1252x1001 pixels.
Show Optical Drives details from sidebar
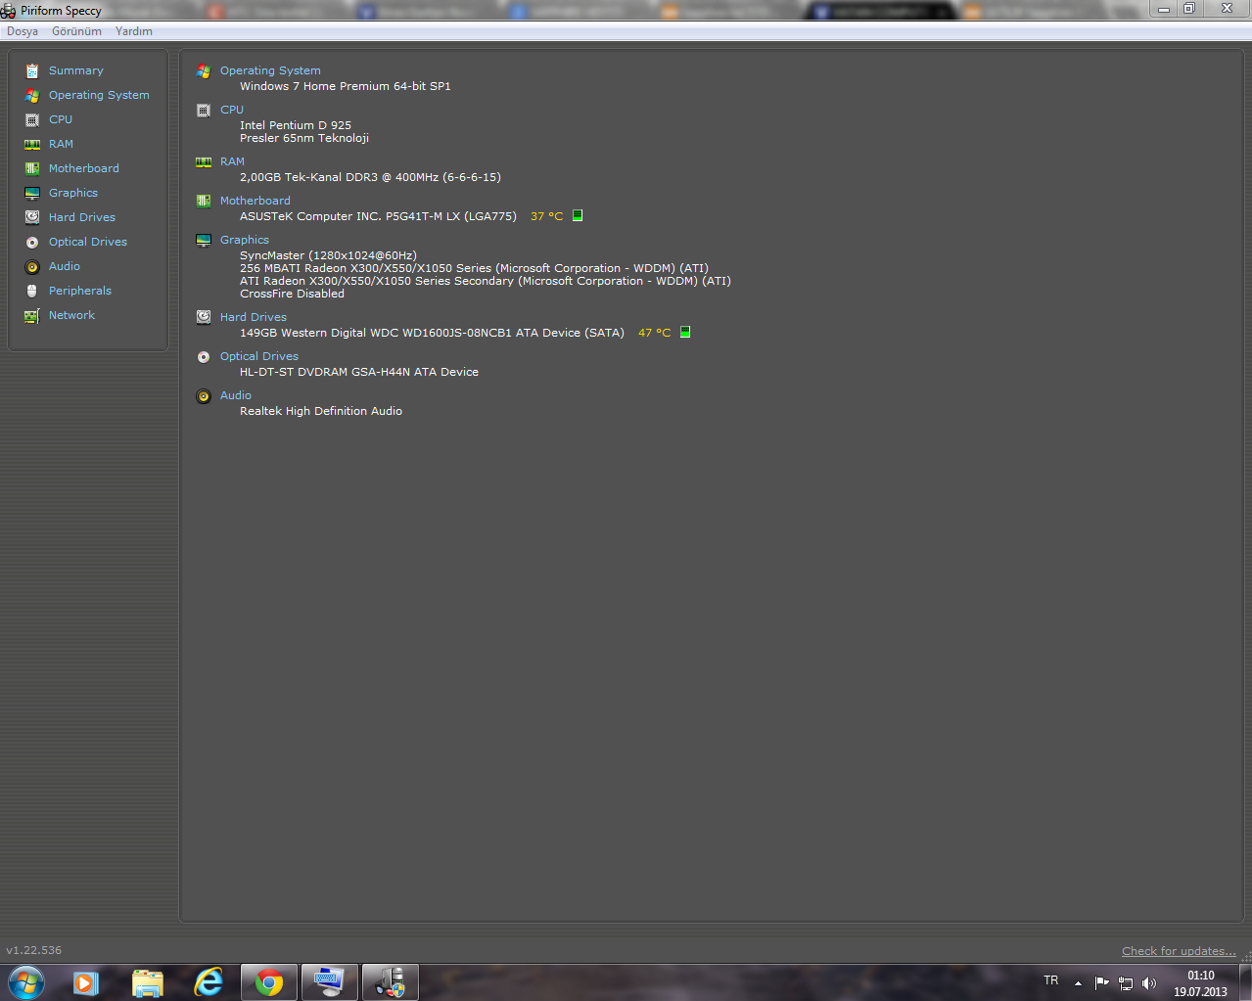tap(88, 242)
